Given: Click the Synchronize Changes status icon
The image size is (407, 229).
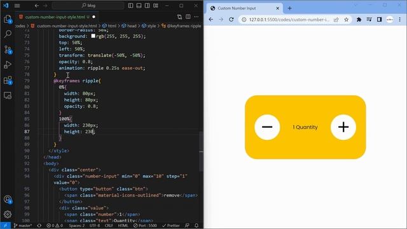Looking at the screenshot, I should [x=39, y=225].
